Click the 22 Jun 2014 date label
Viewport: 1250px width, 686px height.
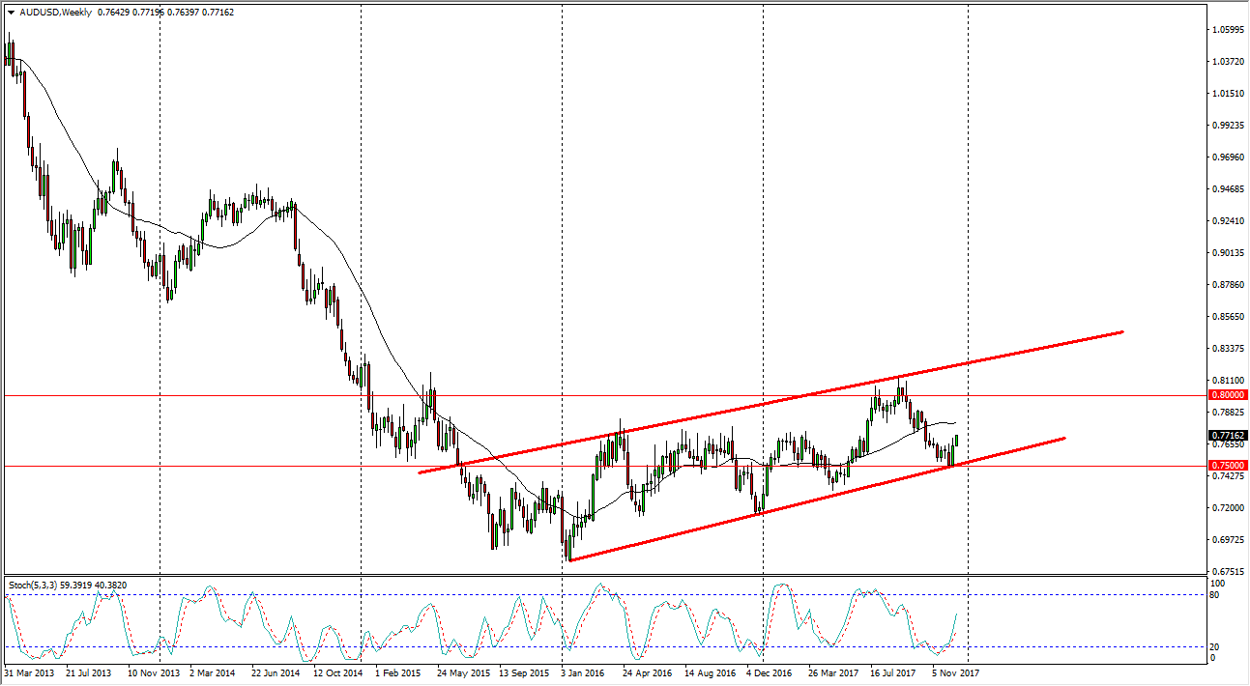278,672
